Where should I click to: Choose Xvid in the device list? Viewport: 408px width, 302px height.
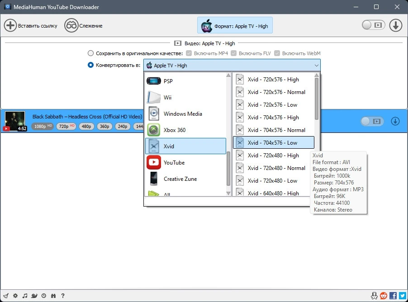pos(185,146)
